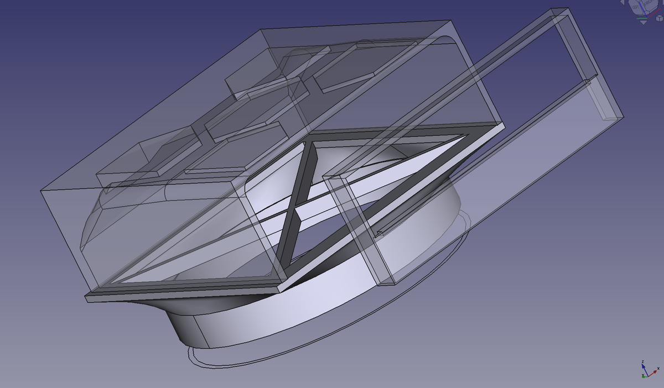The width and height of the screenshot is (664, 388).
Task: Click the FRONT face of navigation cube
Action: 650,4
